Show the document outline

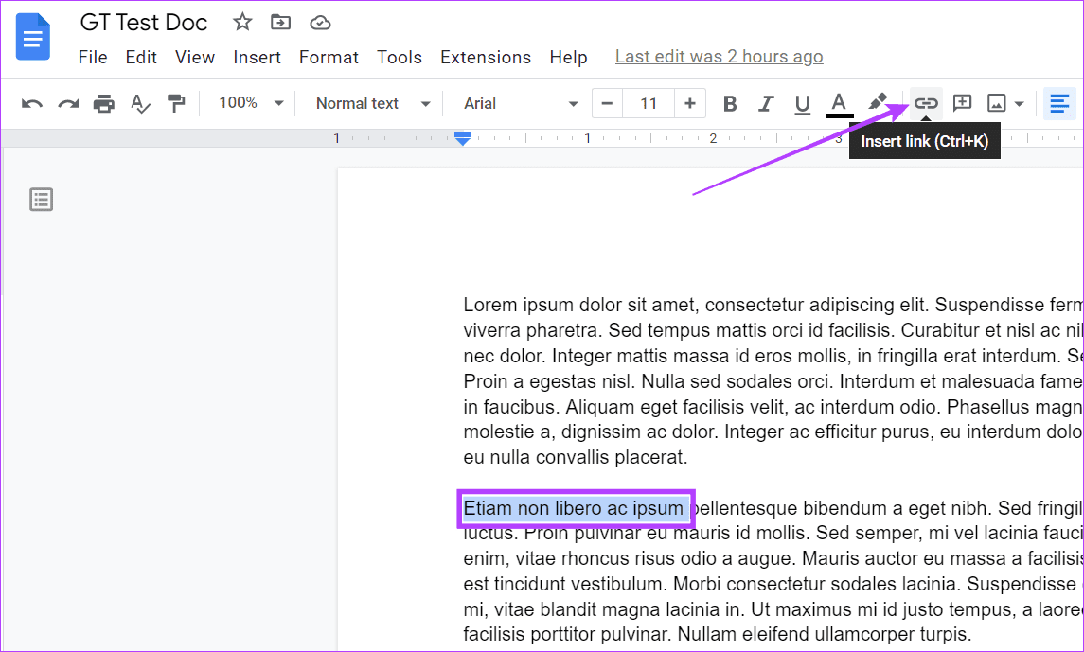(x=41, y=200)
